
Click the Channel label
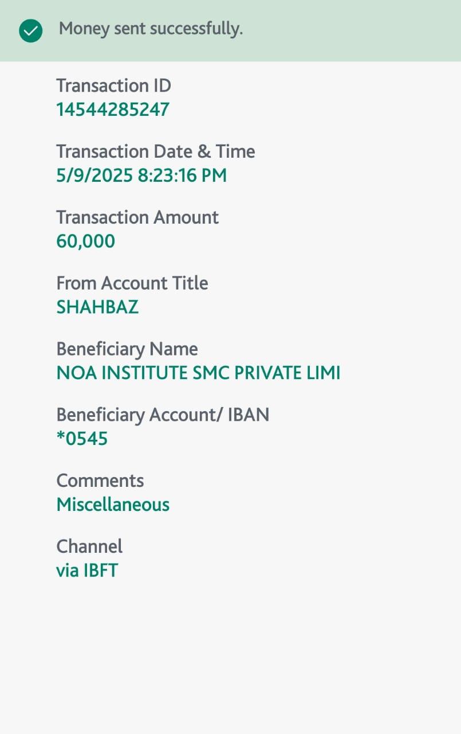89,546
